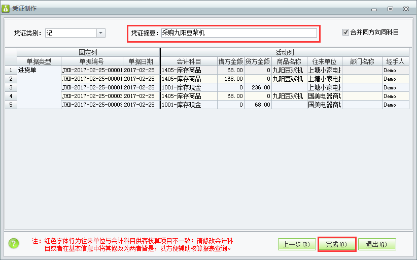Maximize the 凭证制作 window
The image size is (417, 260).
click(x=390, y=9)
